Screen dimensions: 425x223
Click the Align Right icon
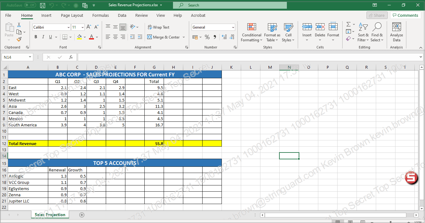[123, 37]
